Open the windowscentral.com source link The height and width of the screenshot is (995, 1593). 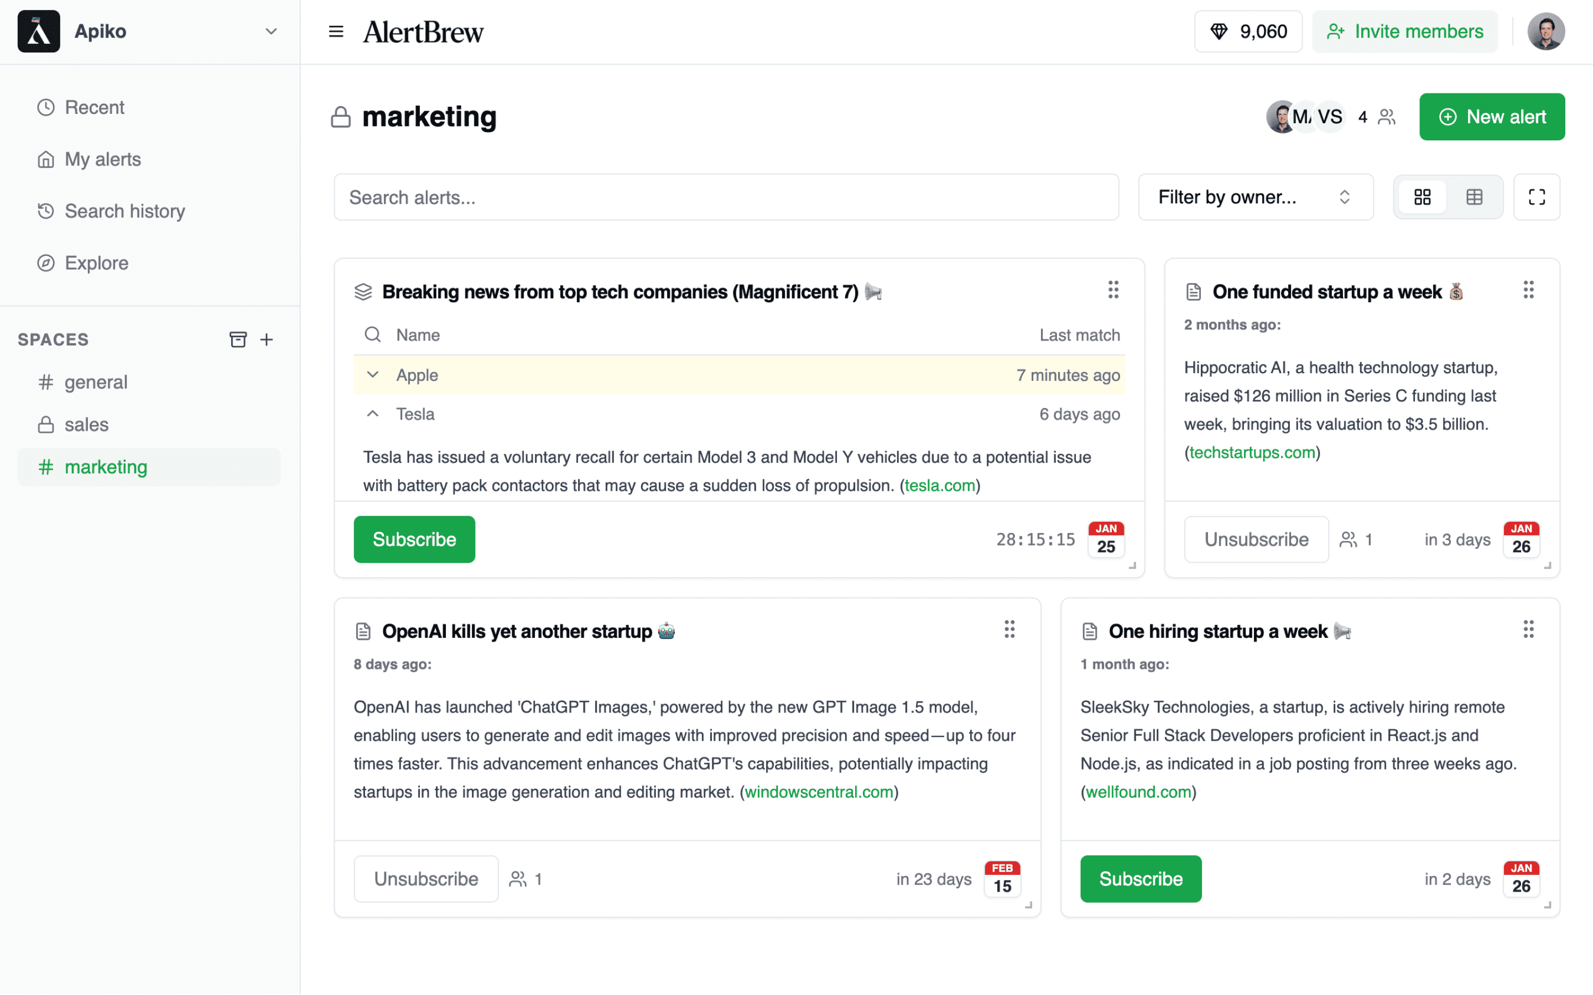(x=818, y=792)
